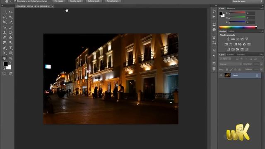The height and width of the screenshot is (149, 265).
Task: Open the 'Aspectos esen.' workspace dropdown
Action: coord(247,1)
